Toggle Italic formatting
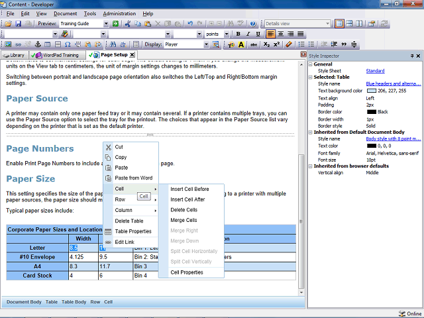 pos(248,34)
